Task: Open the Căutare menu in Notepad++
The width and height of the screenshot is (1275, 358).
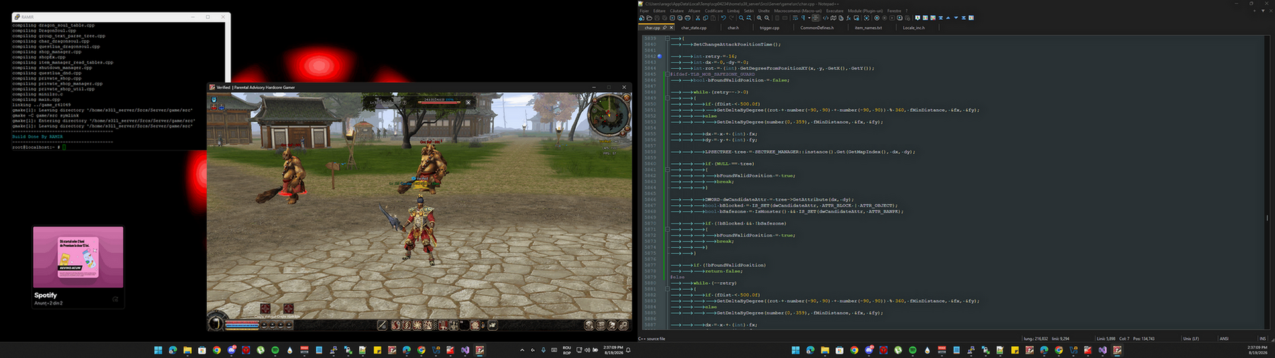Action: 676,11
